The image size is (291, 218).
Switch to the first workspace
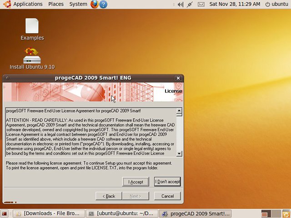pyautogui.click(x=266, y=214)
